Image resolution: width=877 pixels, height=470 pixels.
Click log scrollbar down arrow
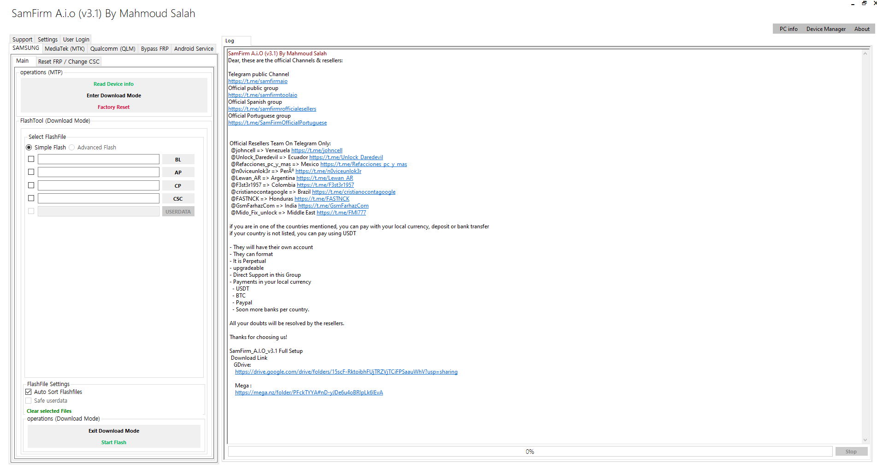865,440
